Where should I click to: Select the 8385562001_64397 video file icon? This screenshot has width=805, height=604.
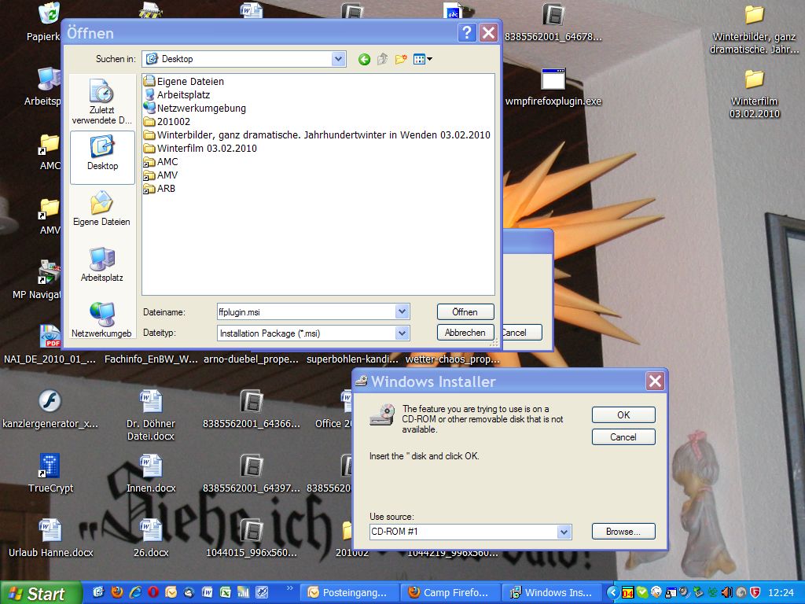252,473
